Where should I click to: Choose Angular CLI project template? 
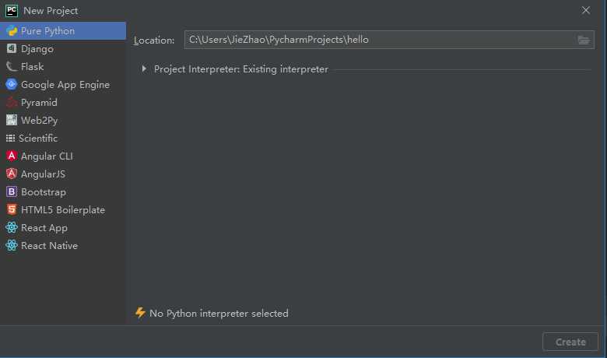point(63,156)
